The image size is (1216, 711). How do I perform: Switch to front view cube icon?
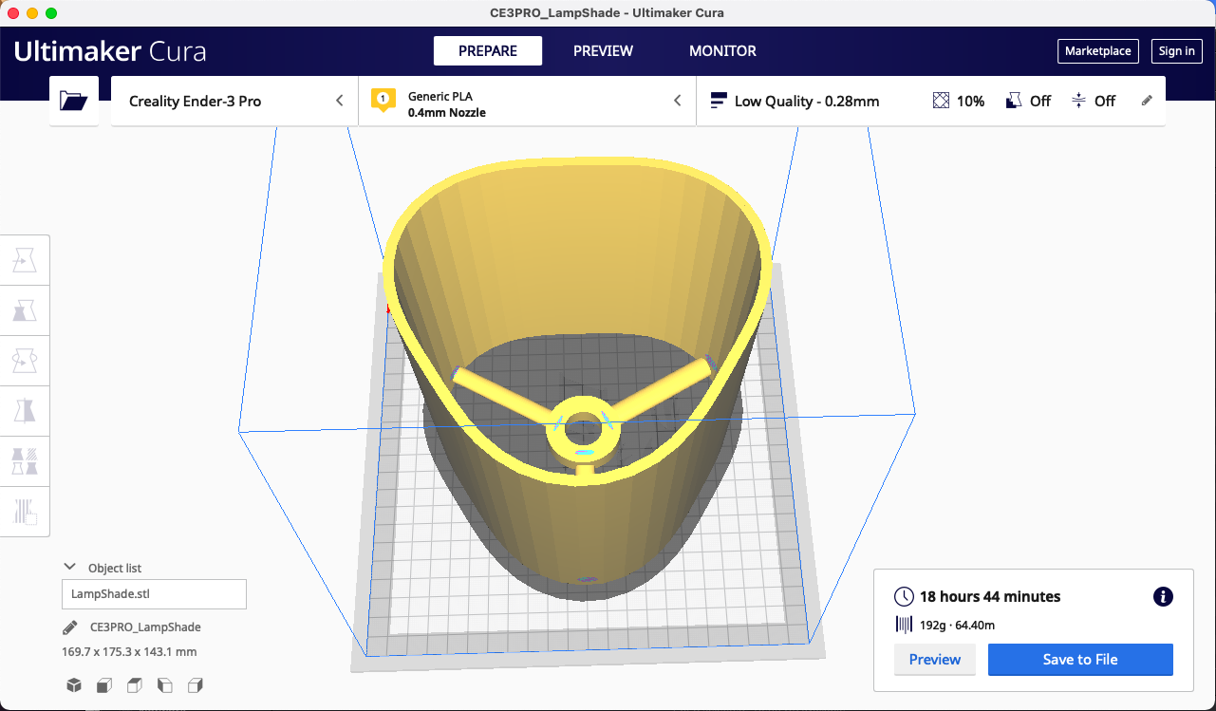[104, 685]
